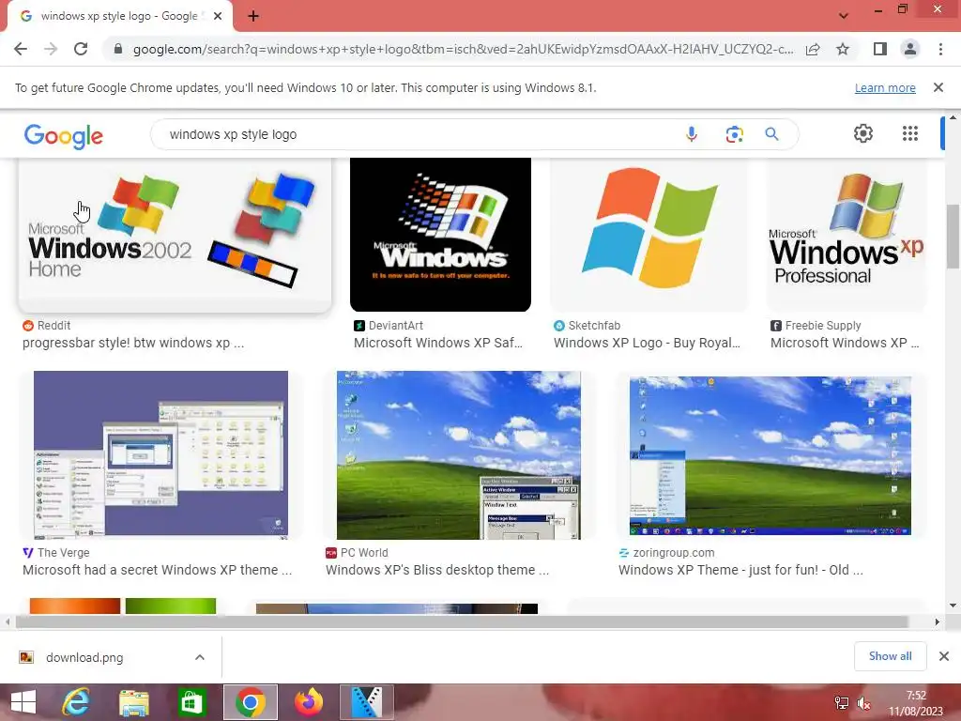Open the Chrome profile avatar menu

[x=910, y=49]
